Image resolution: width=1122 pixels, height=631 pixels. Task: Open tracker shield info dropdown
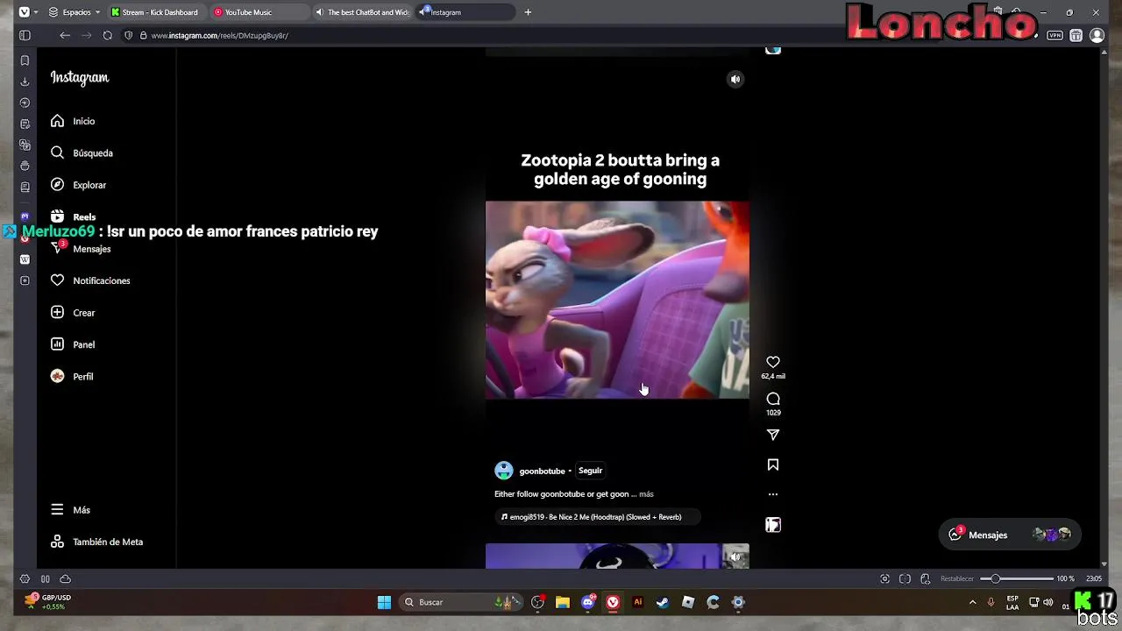click(129, 35)
